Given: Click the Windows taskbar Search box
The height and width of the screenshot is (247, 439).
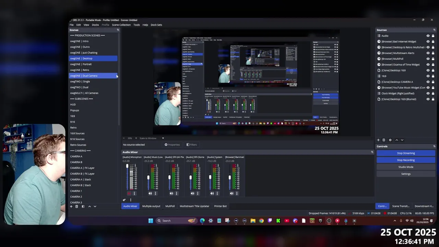Looking at the screenshot, I should pos(177,221).
